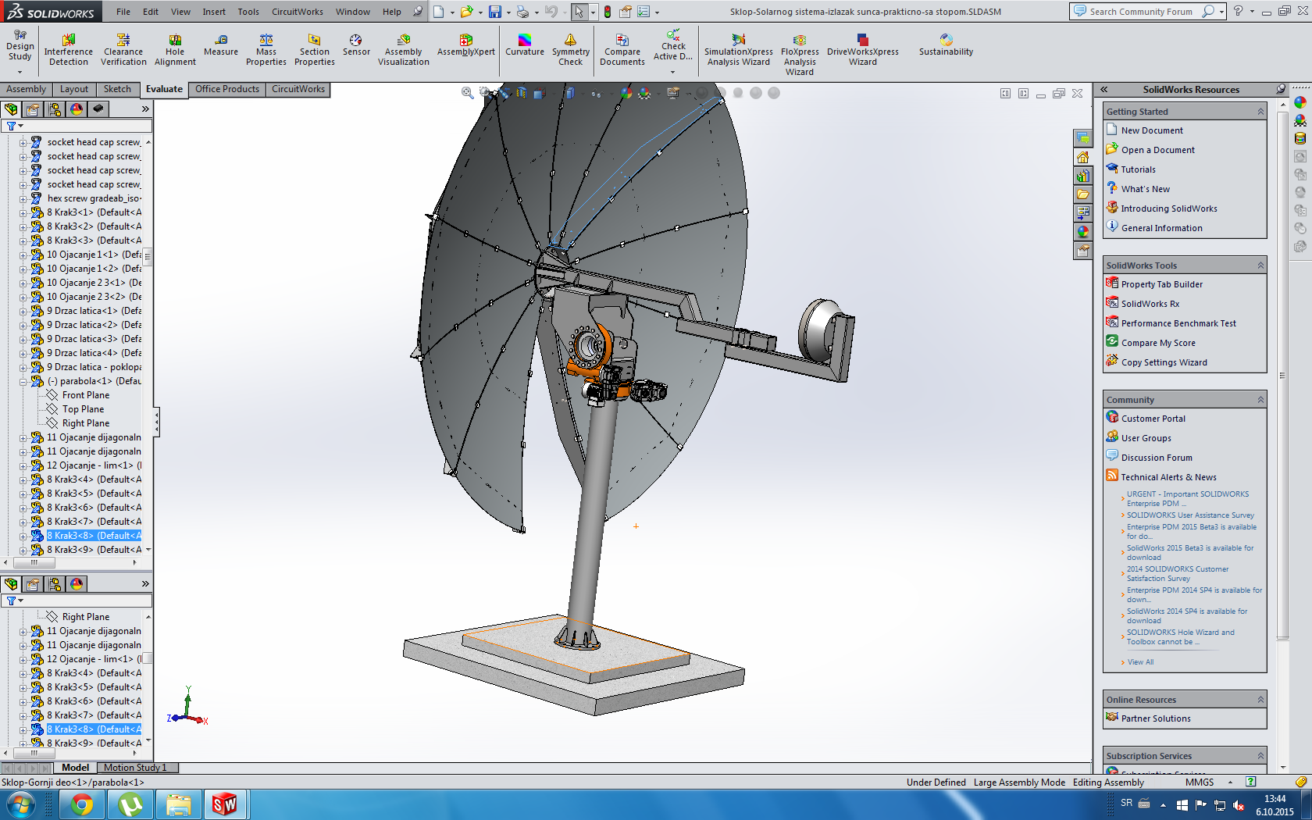Click Zoom to Fit in view toolbar
This screenshot has height=820, width=1312.
tap(468, 93)
